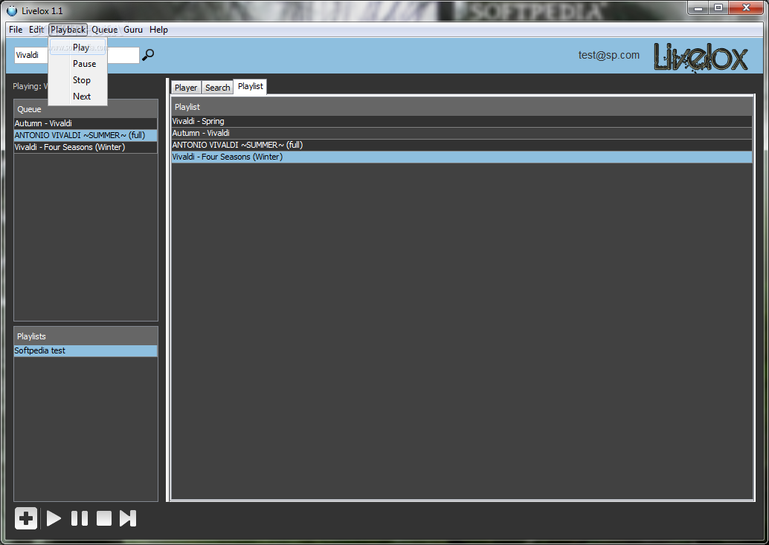Skip to next track icon
Image resolution: width=769 pixels, height=545 pixels.
point(128,518)
